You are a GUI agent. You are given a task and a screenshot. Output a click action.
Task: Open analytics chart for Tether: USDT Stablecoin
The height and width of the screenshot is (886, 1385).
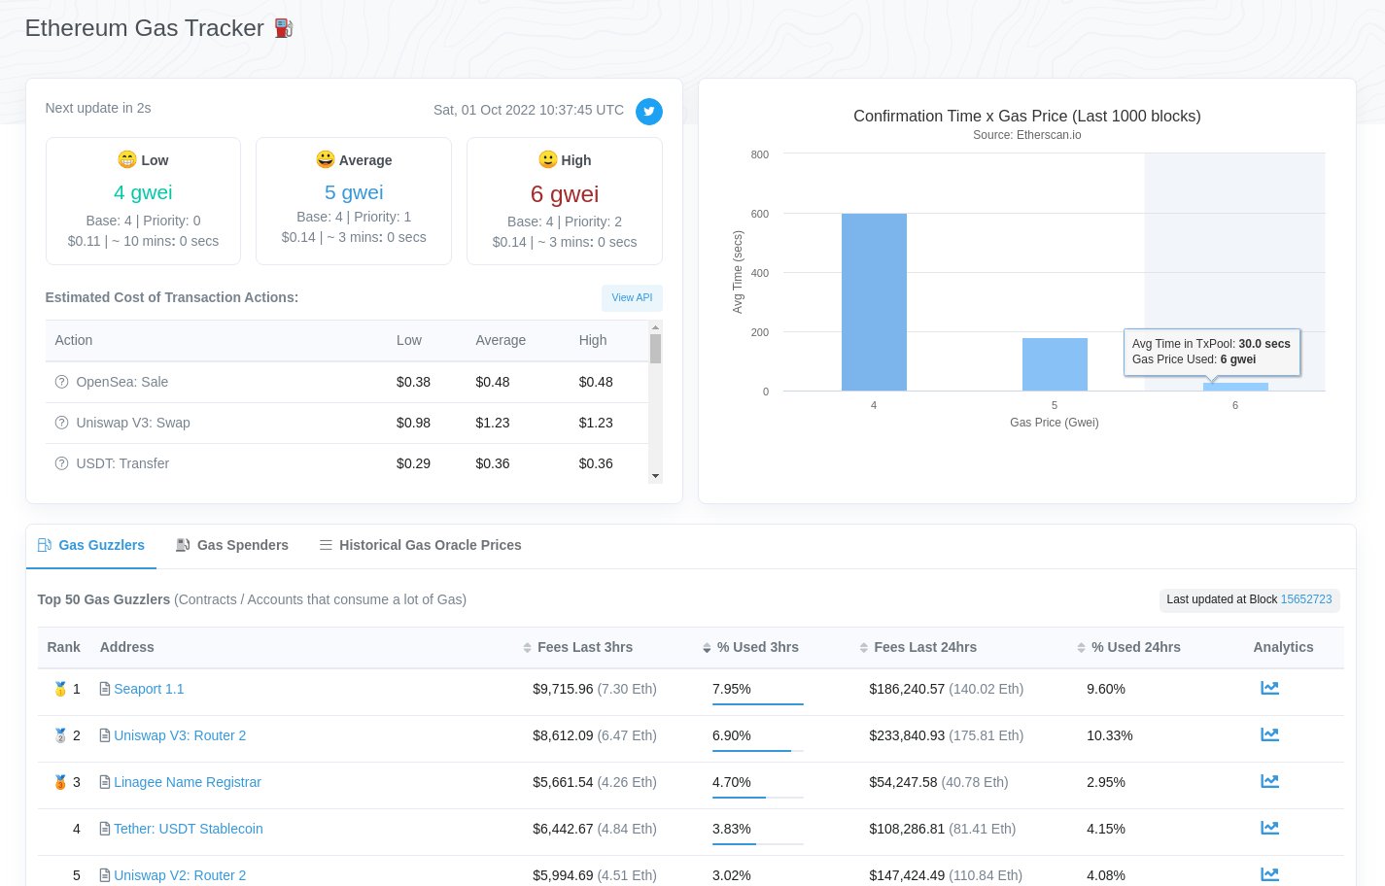pyautogui.click(x=1269, y=828)
